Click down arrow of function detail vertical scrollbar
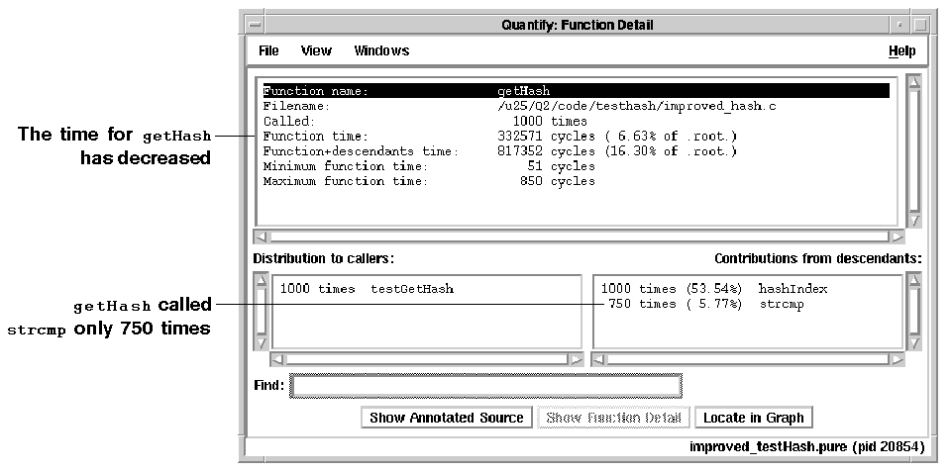 tap(913, 221)
